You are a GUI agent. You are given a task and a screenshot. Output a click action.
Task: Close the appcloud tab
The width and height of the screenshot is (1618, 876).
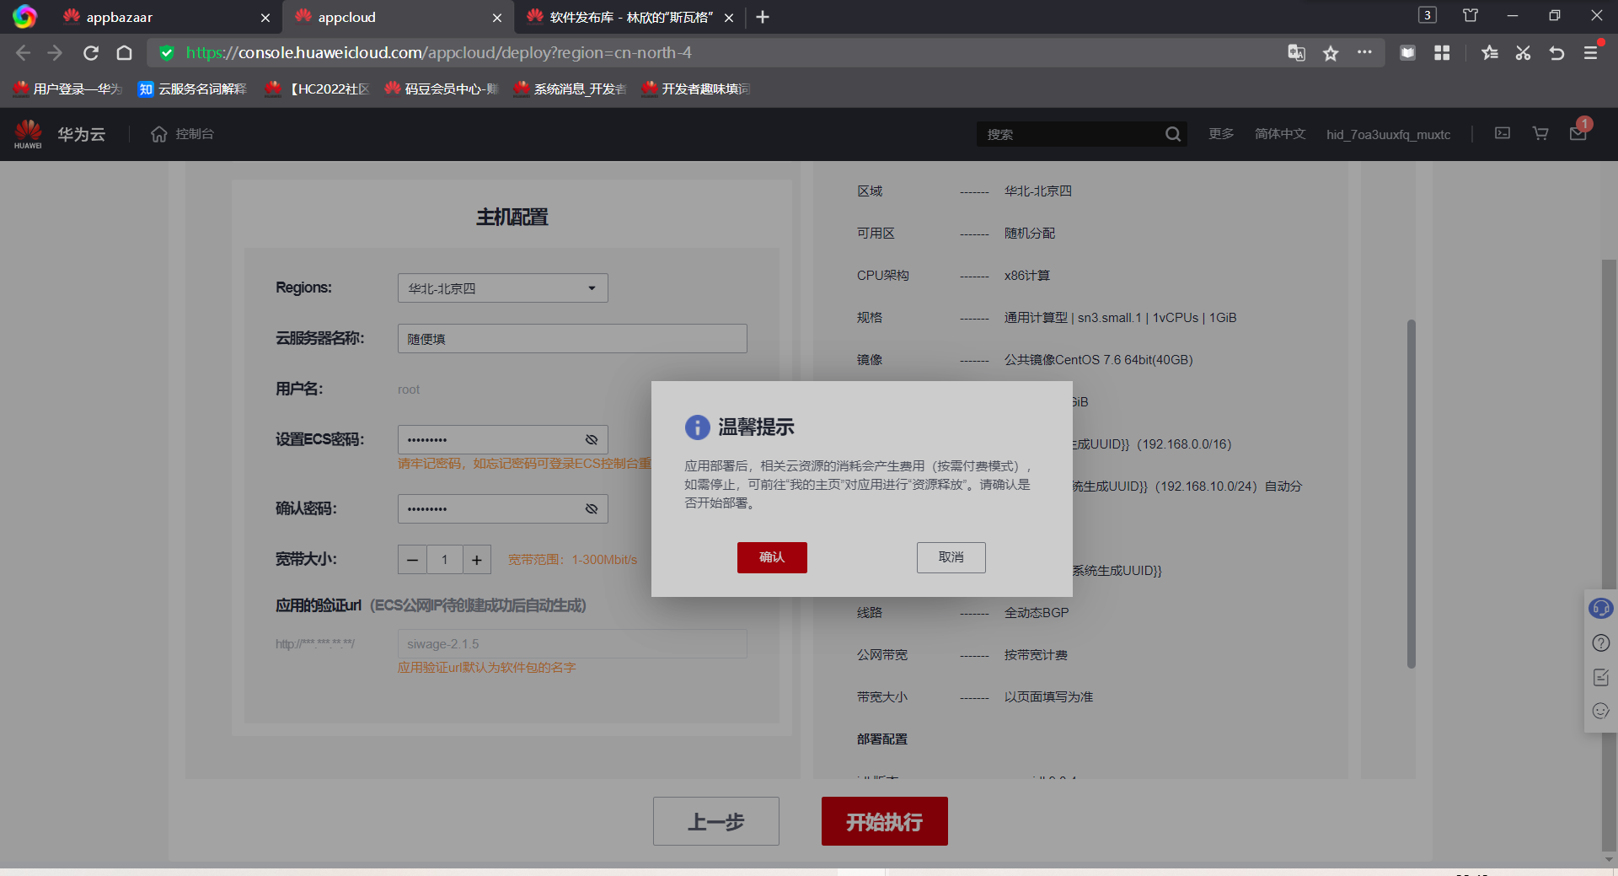(497, 18)
